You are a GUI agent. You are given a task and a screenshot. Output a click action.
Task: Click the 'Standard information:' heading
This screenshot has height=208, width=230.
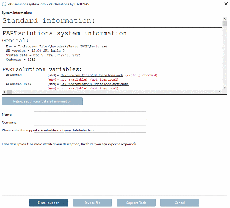click(49, 20)
